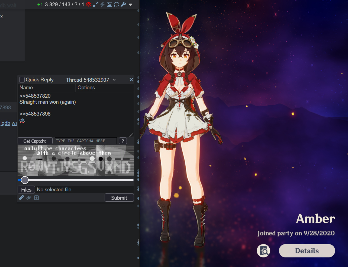This screenshot has width=348, height=267.
Task: Submit the reply with the Submit button
Action: coord(119,198)
